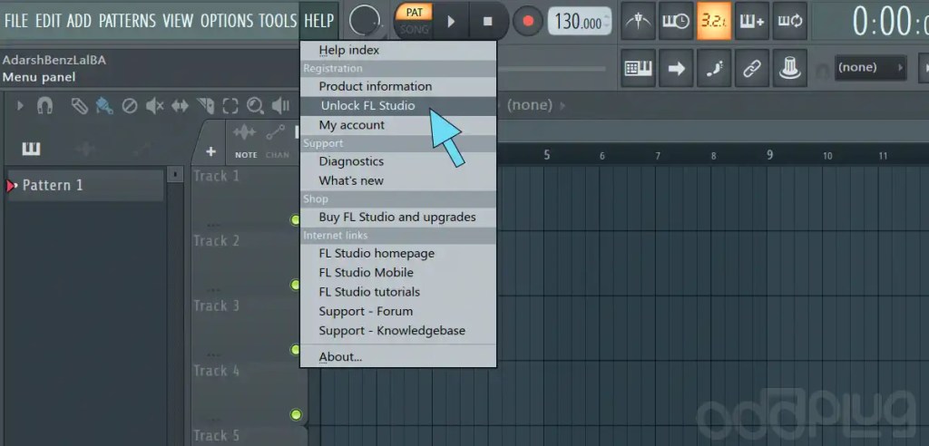Show automation clips in picker panel
929x446 pixels.
point(141,149)
